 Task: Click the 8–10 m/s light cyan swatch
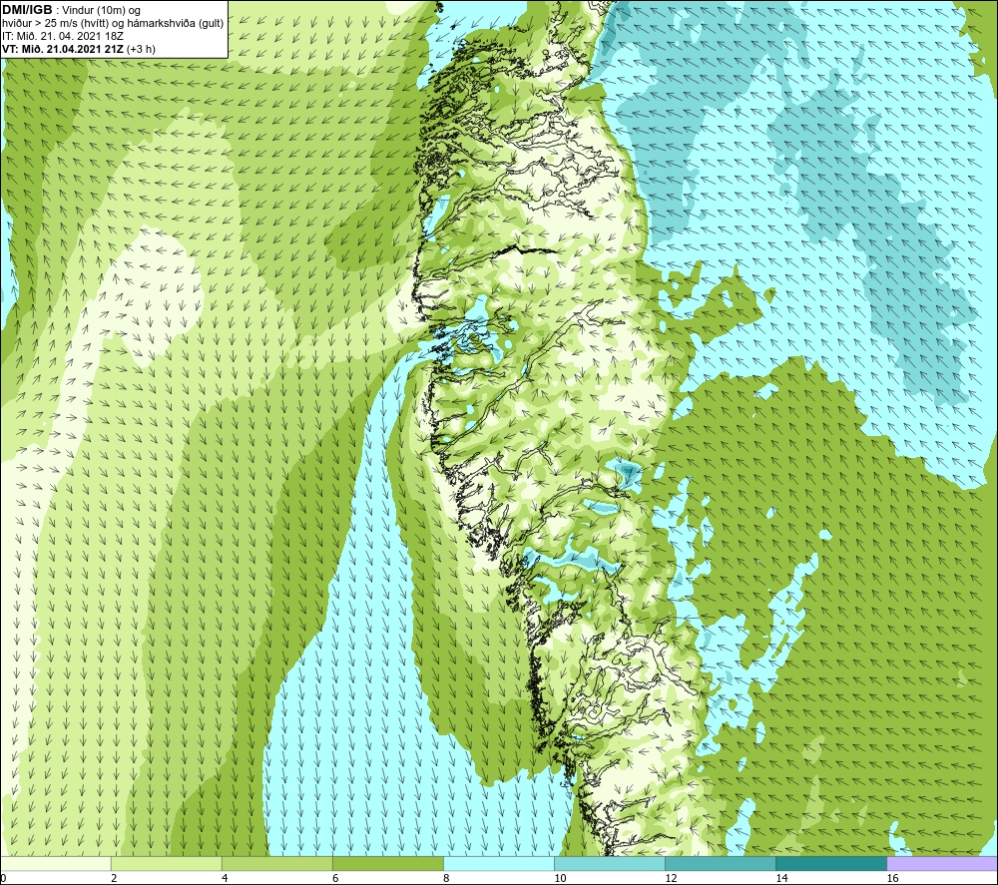[x=499, y=863]
